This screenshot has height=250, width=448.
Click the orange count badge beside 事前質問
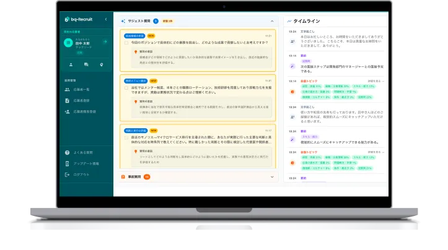tap(147, 177)
